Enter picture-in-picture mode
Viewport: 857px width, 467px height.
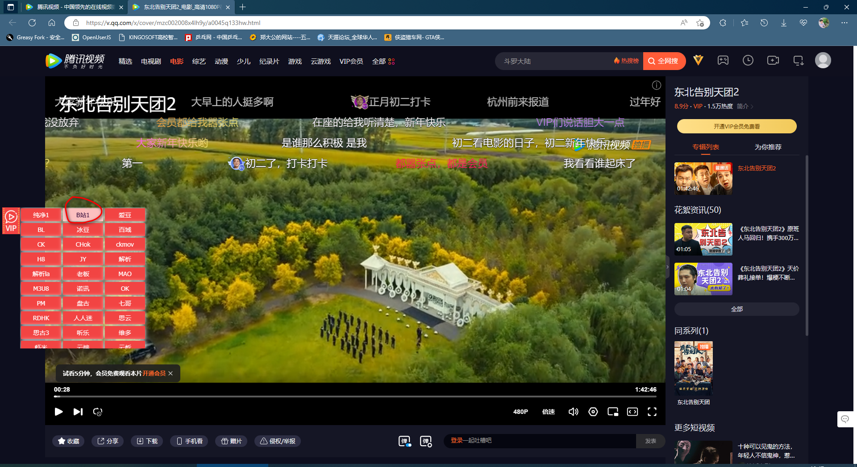613,412
